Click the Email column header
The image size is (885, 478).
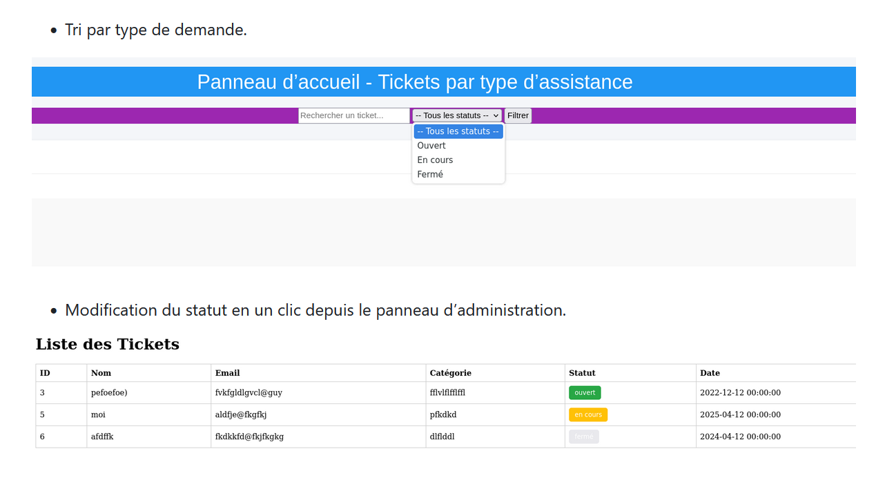pos(228,372)
